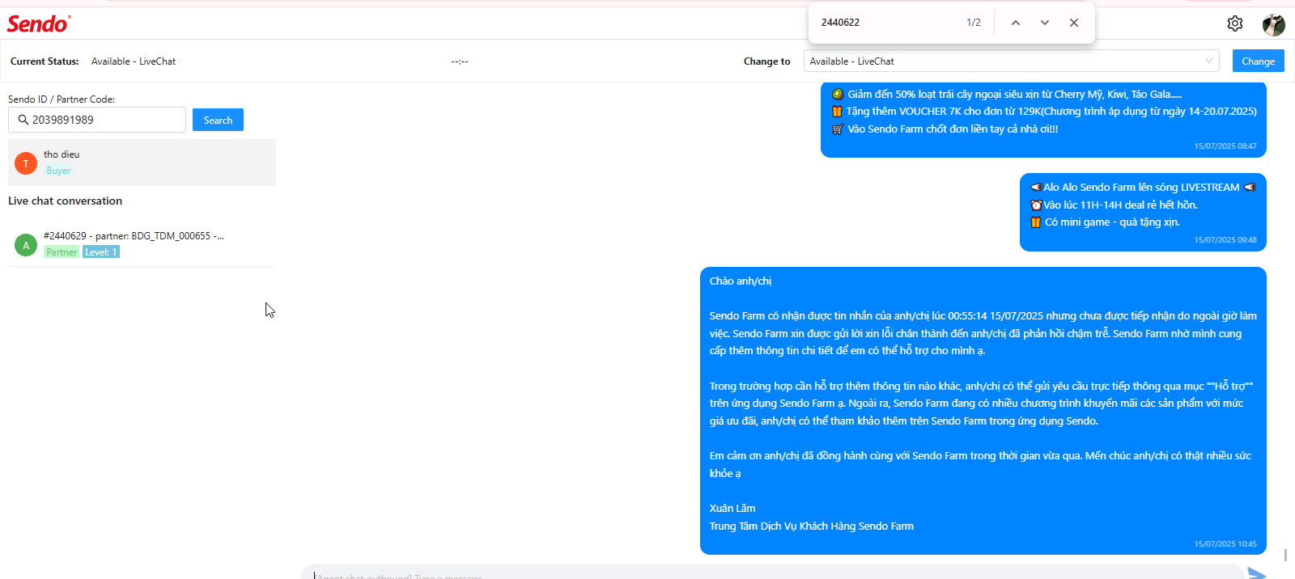Click the 'Xuân Lâm' signature text

click(732, 509)
